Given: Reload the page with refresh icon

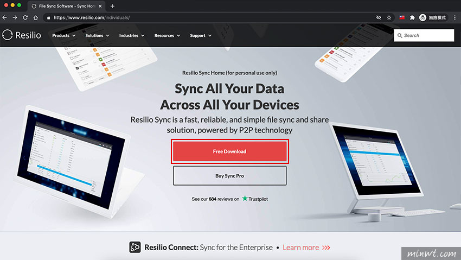Looking at the screenshot, I should (25, 18).
